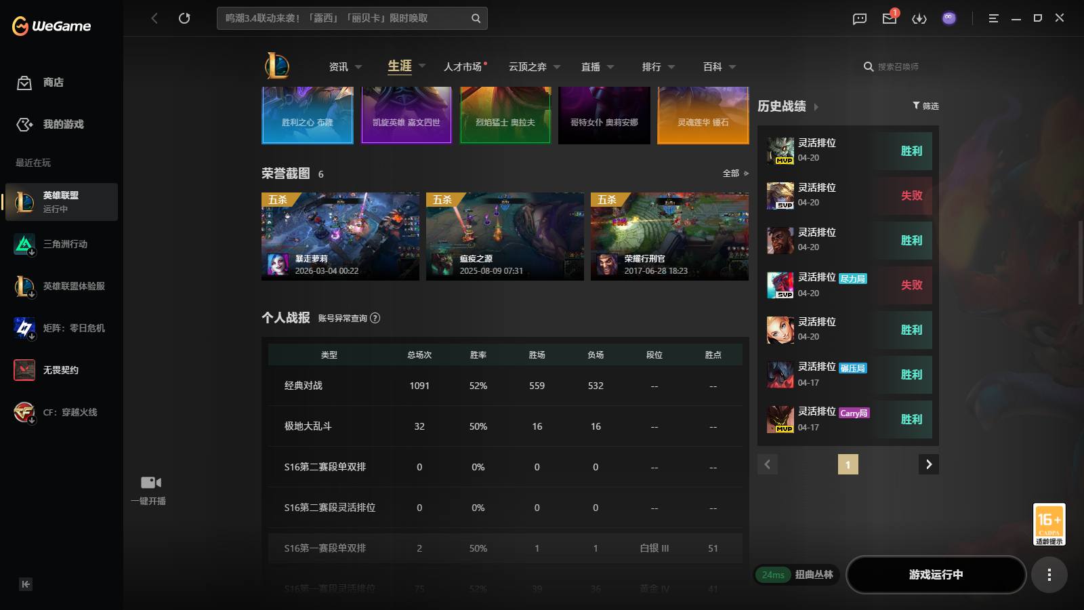
Task: Select the 哥特女仆 奥莉安娜 skin card
Action: click(604, 115)
